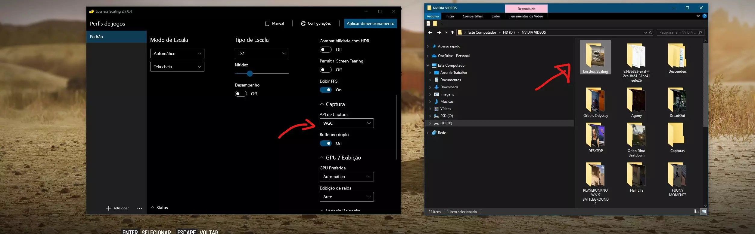755x234 pixels.
Task: Open the Automático scale mode dropdown
Action: point(177,53)
